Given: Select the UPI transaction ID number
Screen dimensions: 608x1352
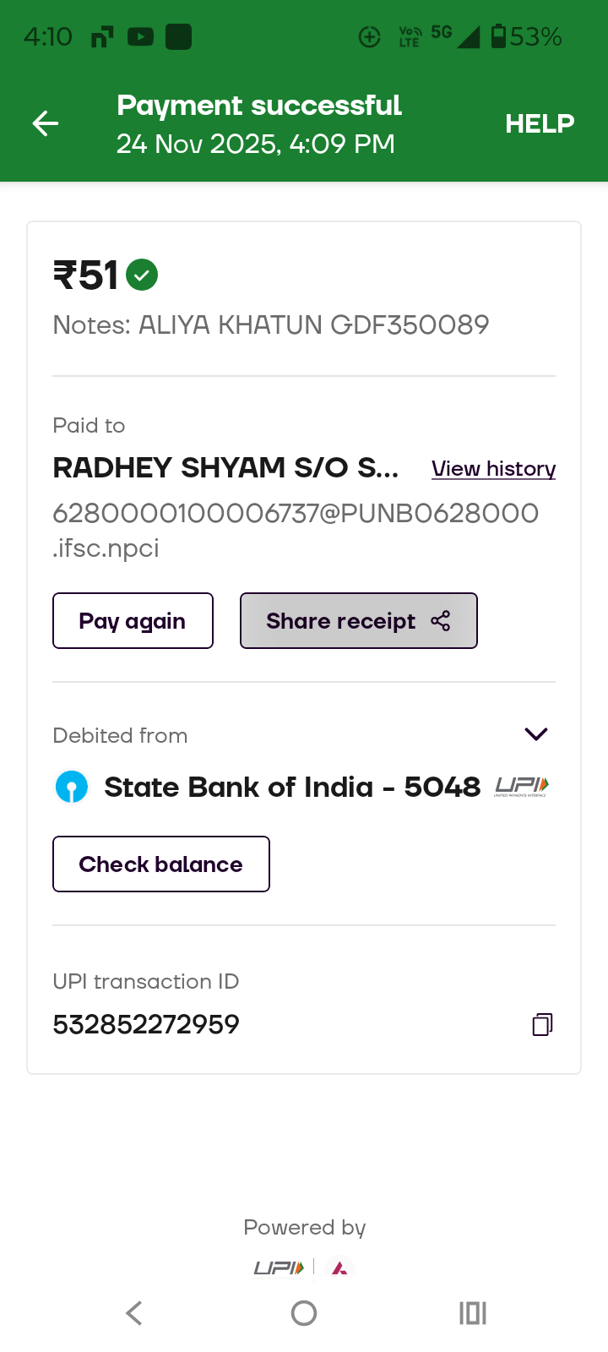Looking at the screenshot, I should 146,1024.
